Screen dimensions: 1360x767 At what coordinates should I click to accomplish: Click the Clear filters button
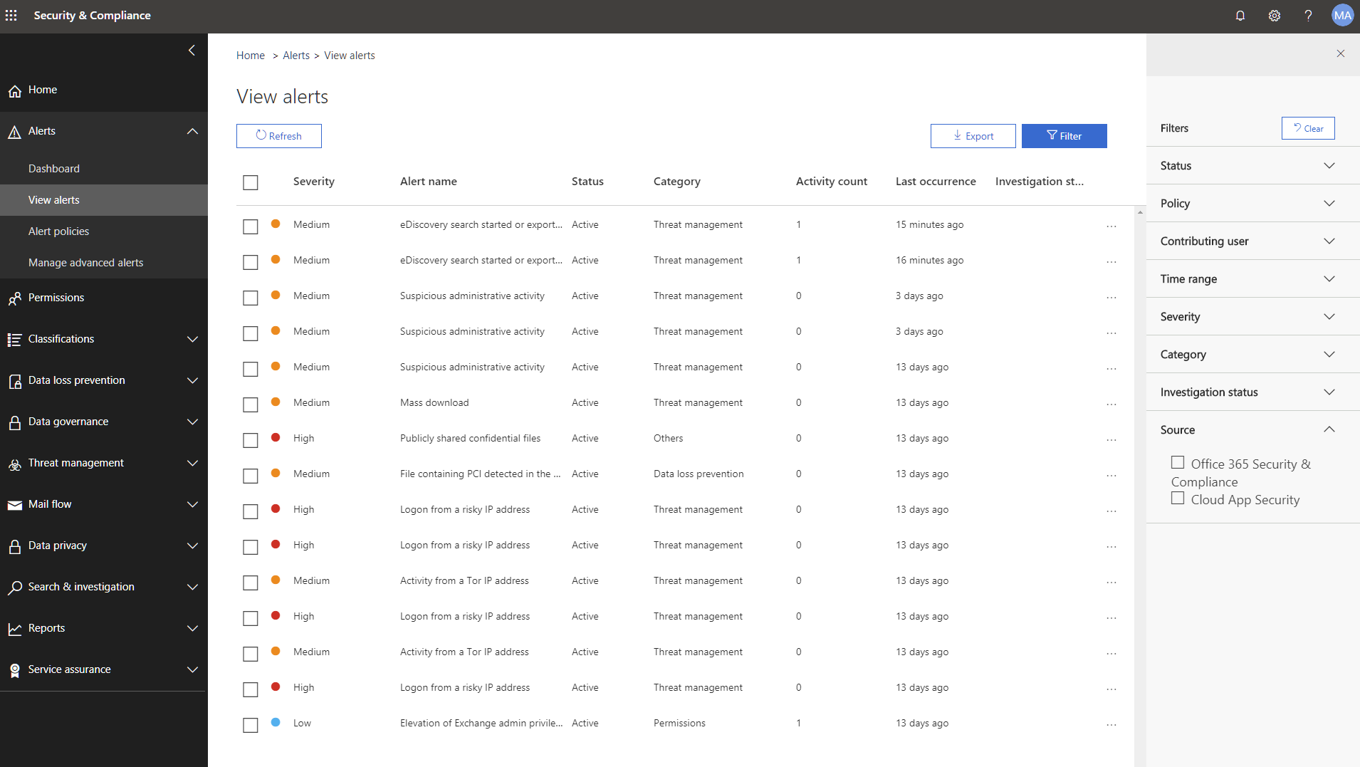pos(1307,128)
